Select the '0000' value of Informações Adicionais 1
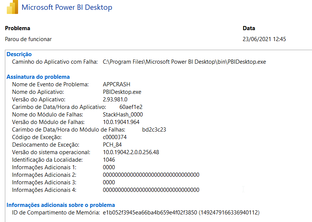 (109, 167)
